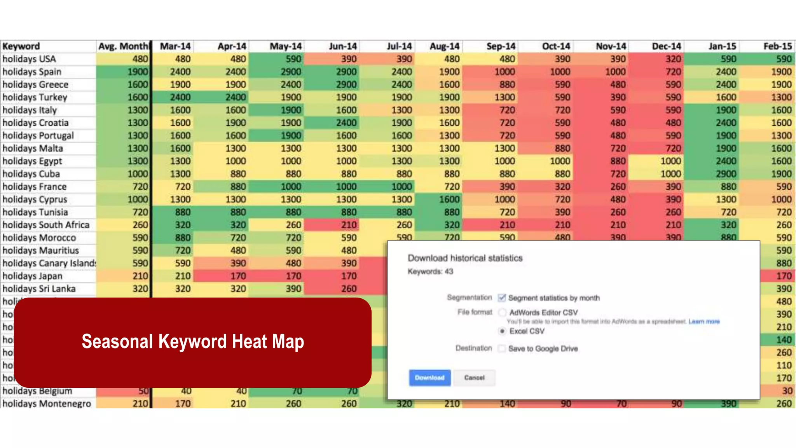Click the 'Seasonal Keyword Heat Map' caption
The image size is (796, 448).
[x=193, y=341]
